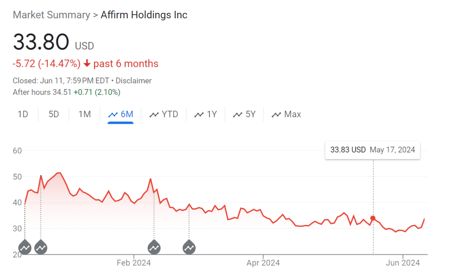This screenshot has width=457, height=273.
Task: Click the trend icon beside YTD
Action: click(x=154, y=114)
